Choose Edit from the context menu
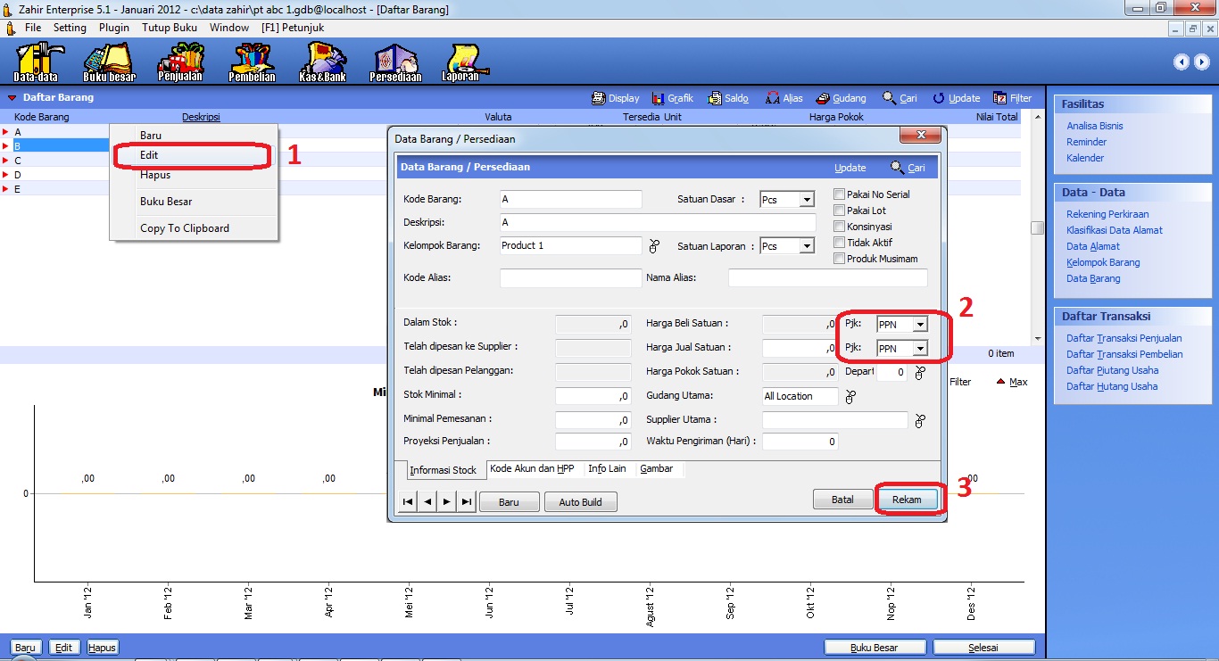This screenshot has height=661, width=1219. [149, 155]
